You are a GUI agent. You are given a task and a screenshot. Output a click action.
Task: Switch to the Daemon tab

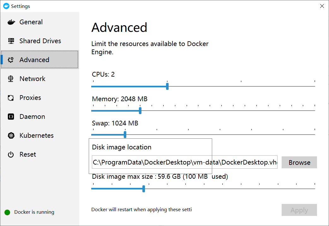32,117
